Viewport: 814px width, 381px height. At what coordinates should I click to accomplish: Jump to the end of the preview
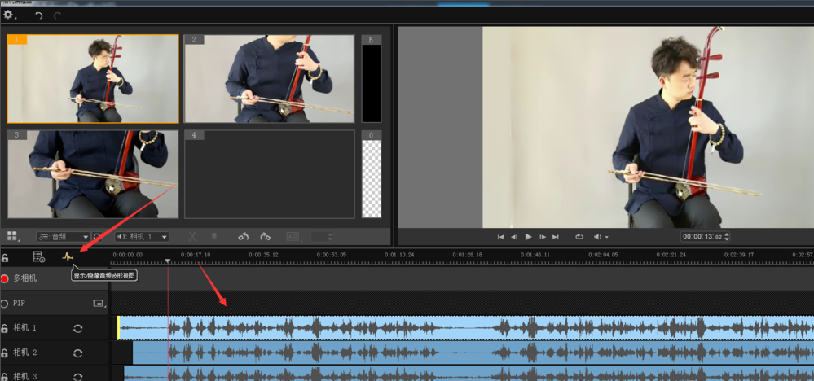click(556, 237)
